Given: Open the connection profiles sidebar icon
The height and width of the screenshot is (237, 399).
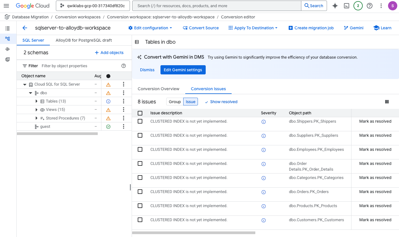Looking at the screenshot, I should coord(7,49).
